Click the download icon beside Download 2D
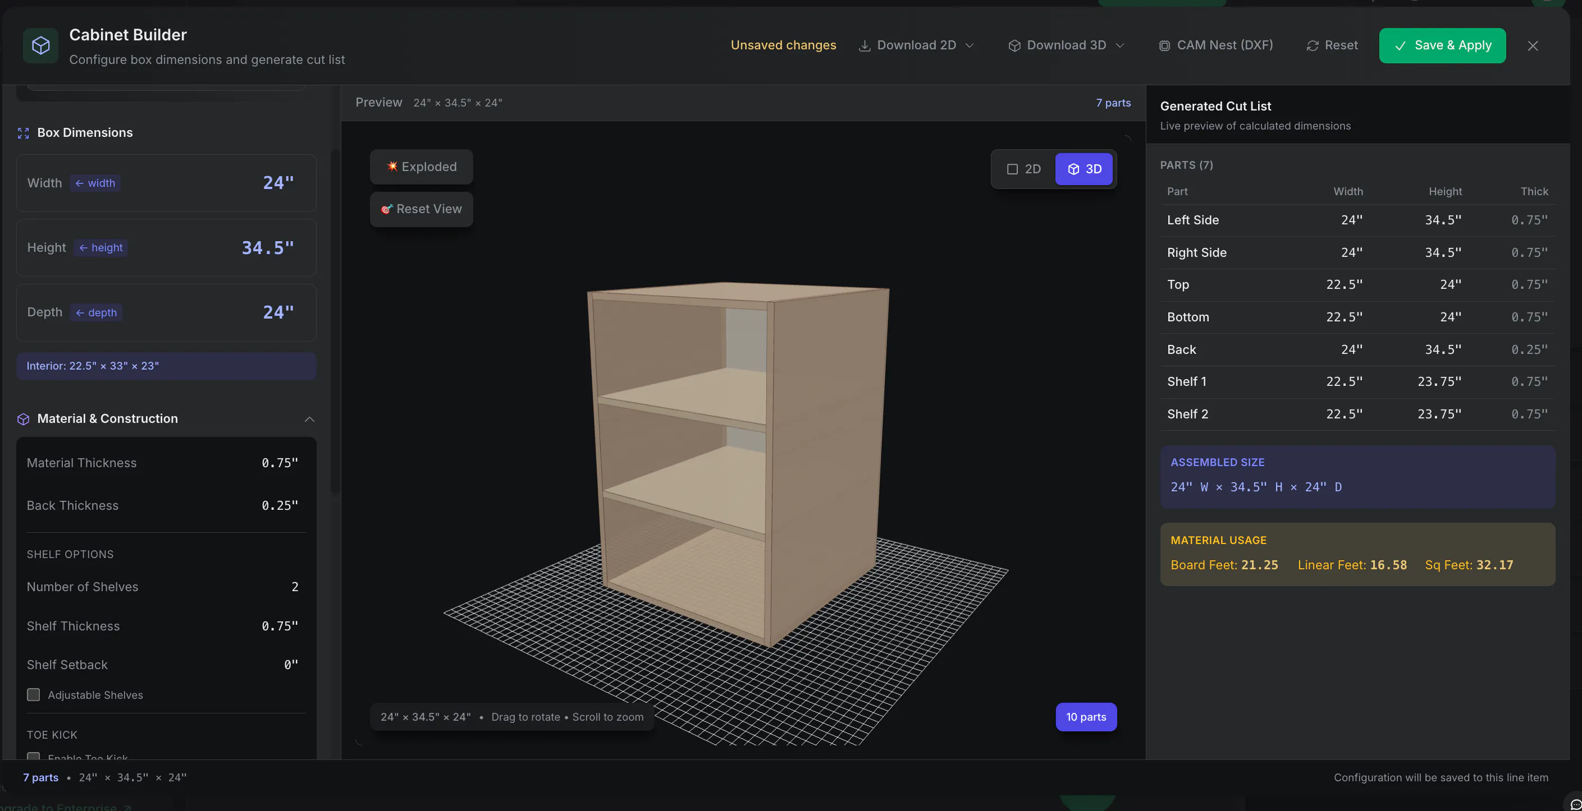Viewport: 1582px width, 811px height. (x=864, y=46)
